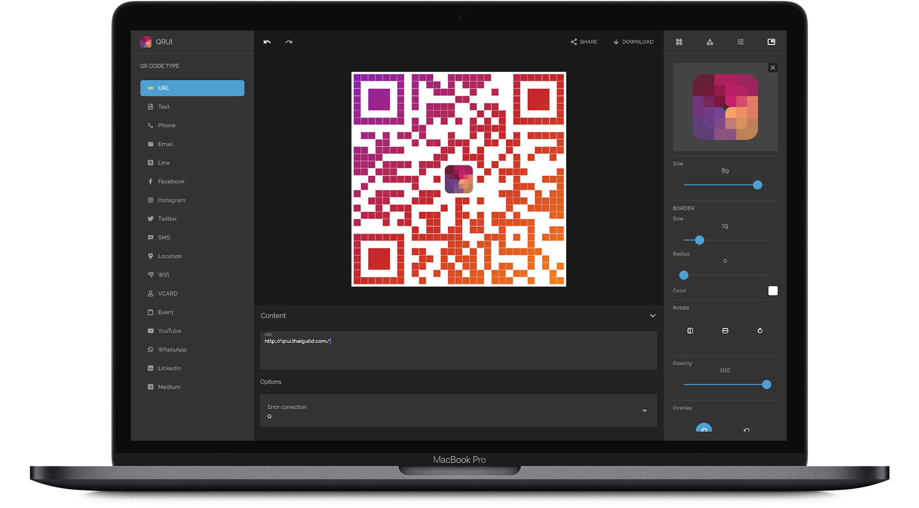Click the undo arrow icon

click(x=267, y=41)
